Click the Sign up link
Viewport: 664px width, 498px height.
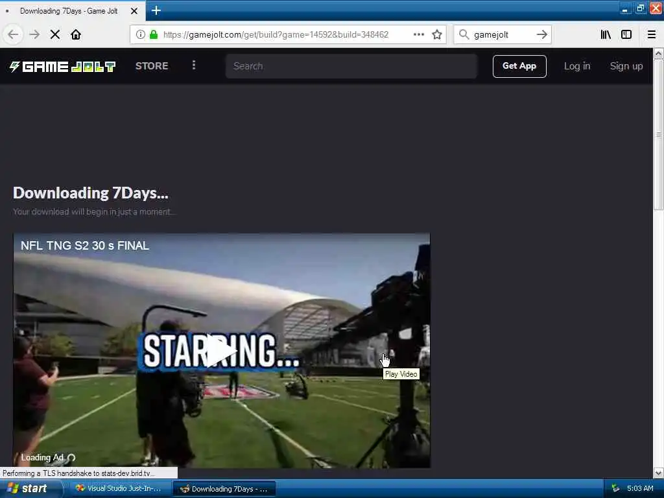[626, 66]
